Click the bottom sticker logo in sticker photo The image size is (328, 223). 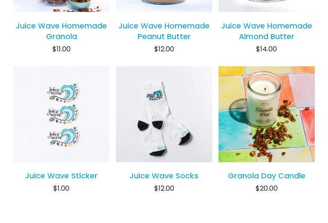click(x=63, y=137)
